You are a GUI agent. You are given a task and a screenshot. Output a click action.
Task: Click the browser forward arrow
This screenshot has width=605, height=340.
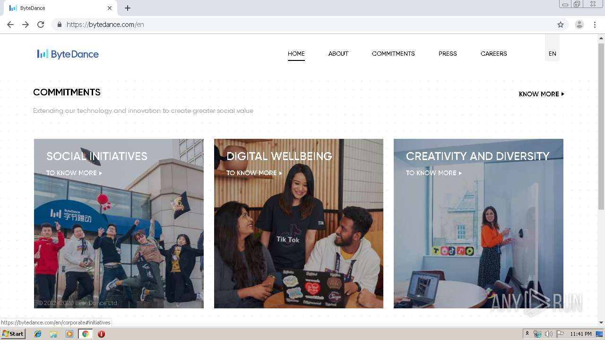26,25
